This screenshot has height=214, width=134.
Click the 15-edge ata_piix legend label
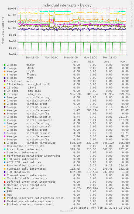(24, 94)
